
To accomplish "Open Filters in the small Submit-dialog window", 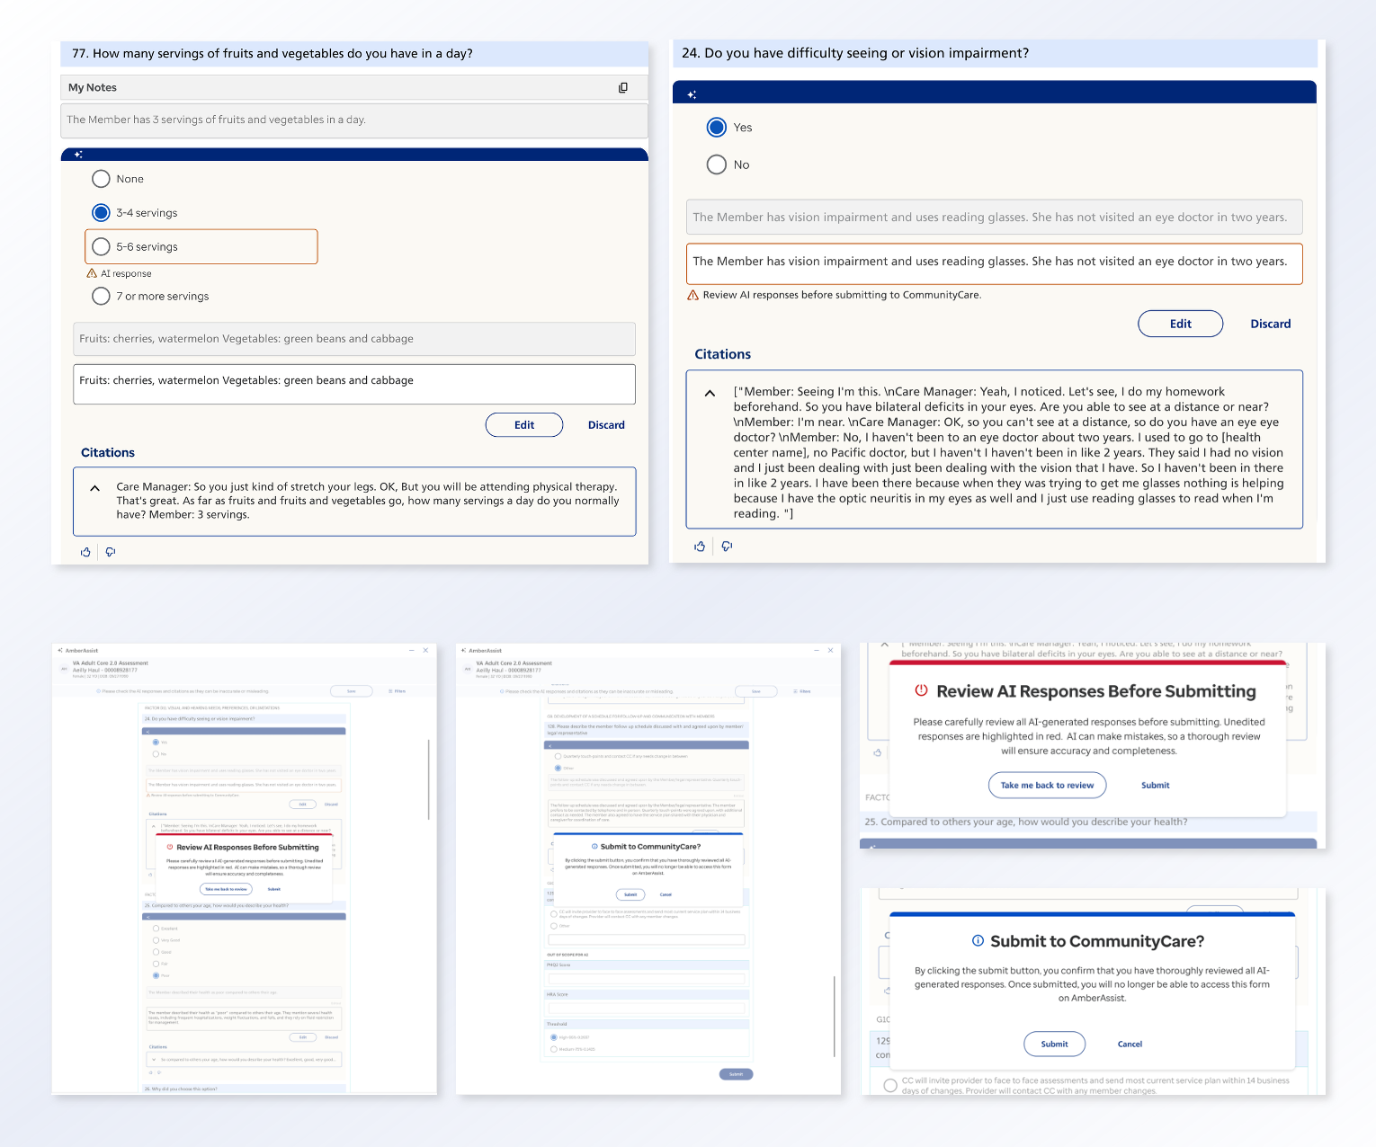I will pyautogui.click(x=802, y=691).
